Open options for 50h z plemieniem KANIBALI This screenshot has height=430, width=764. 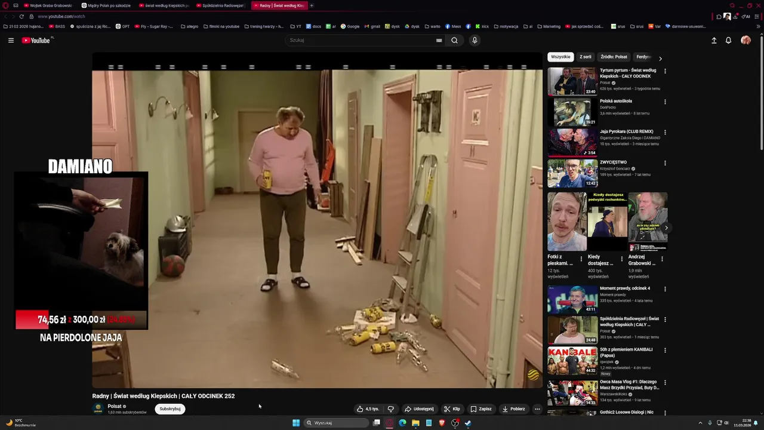tap(665, 350)
